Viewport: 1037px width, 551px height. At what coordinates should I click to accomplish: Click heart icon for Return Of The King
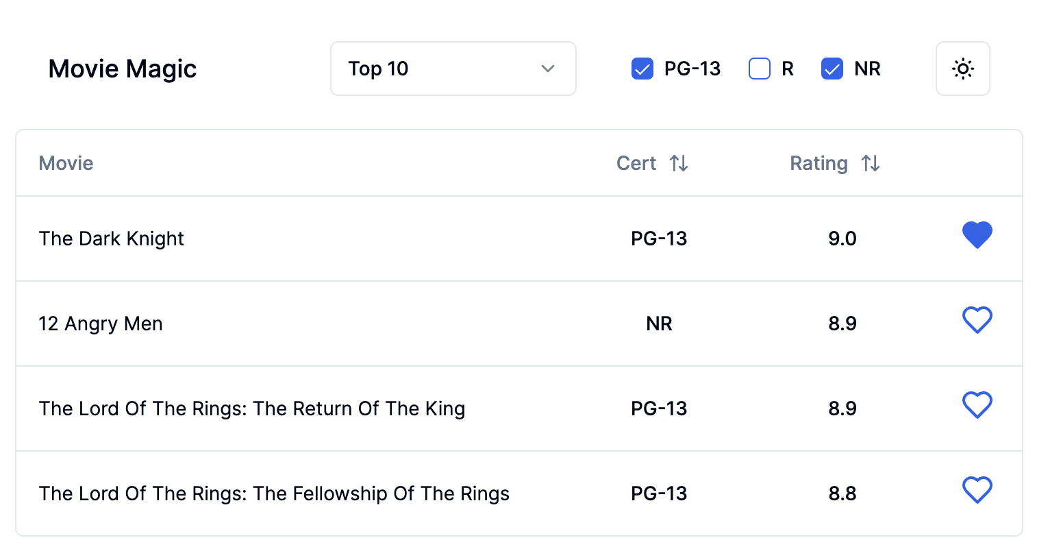coord(977,406)
